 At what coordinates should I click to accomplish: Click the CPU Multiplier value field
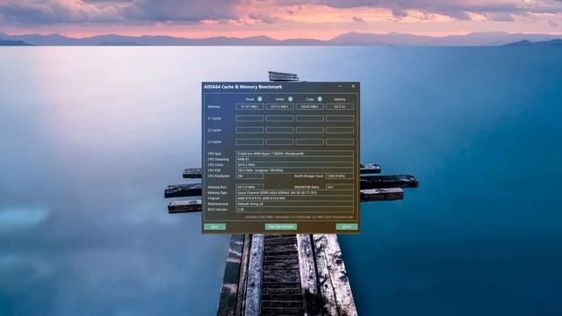click(x=249, y=176)
